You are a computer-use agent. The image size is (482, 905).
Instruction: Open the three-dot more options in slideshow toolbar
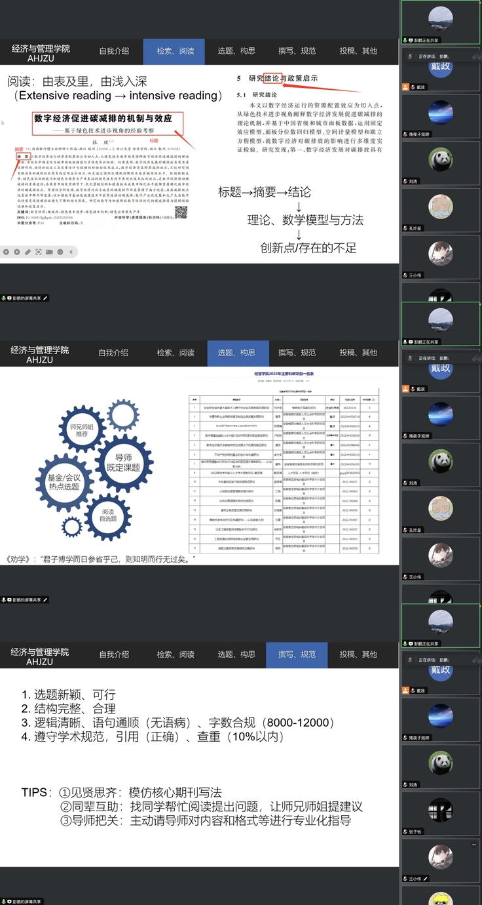click(60, 251)
